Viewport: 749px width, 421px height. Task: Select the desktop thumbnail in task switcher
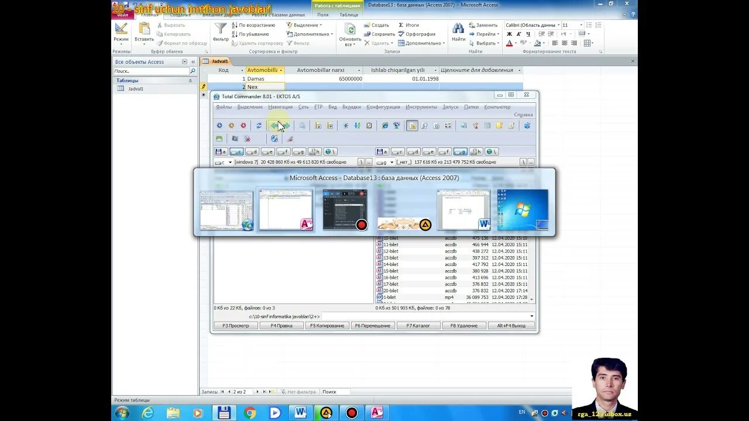[x=523, y=209]
